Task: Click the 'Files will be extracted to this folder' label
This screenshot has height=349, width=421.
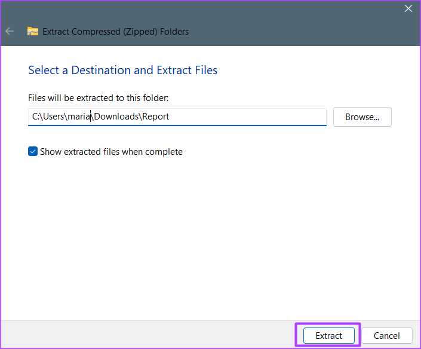Action: coord(99,98)
